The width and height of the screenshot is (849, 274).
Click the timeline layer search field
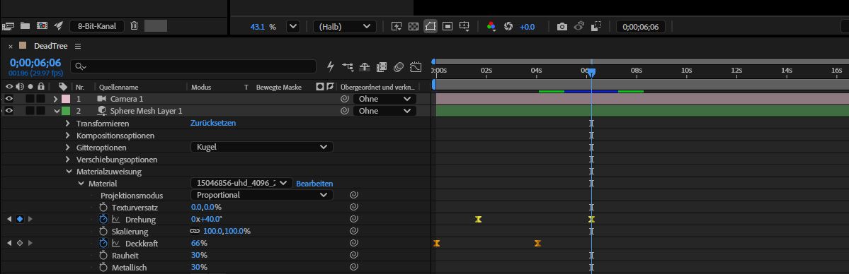pos(193,66)
